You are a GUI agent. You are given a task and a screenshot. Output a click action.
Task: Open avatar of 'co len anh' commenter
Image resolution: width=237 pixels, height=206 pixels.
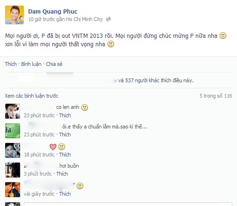tap(12, 111)
